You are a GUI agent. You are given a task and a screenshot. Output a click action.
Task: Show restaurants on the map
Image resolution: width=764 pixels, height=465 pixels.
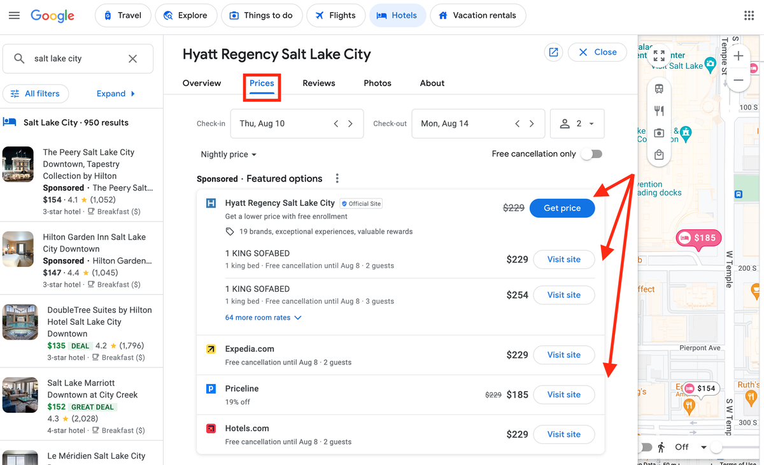click(x=659, y=111)
